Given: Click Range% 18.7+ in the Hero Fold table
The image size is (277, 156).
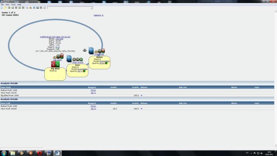Looking at the screenshot, I should coord(93,108).
